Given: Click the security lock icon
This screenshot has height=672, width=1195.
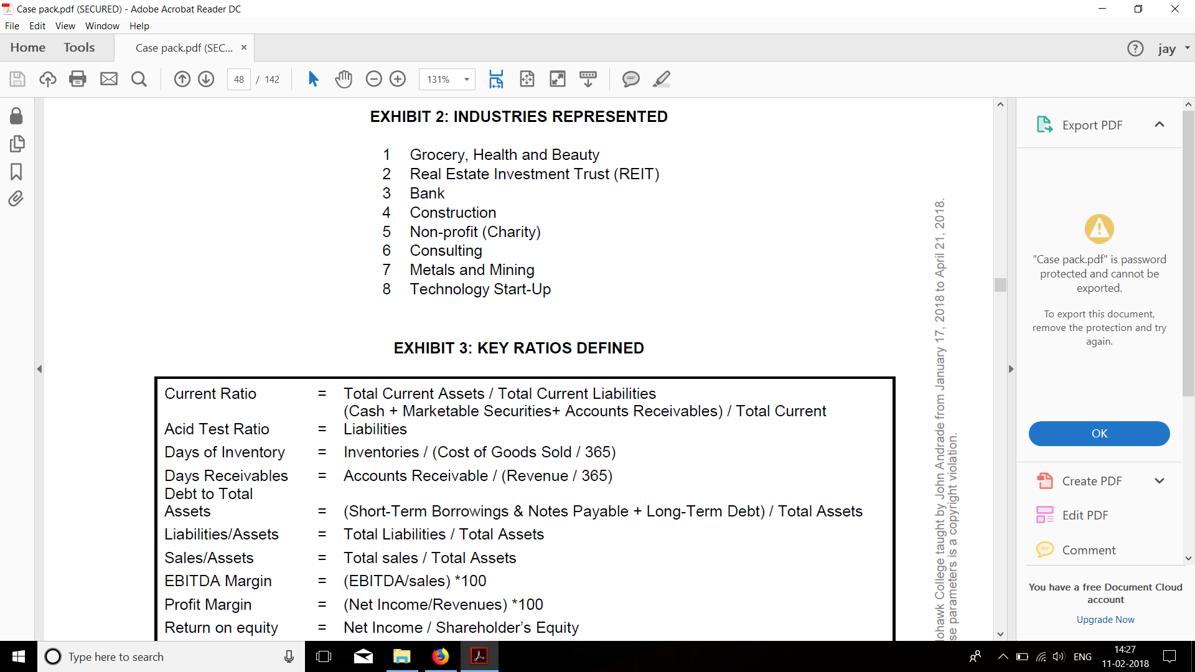Looking at the screenshot, I should pos(16,116).
